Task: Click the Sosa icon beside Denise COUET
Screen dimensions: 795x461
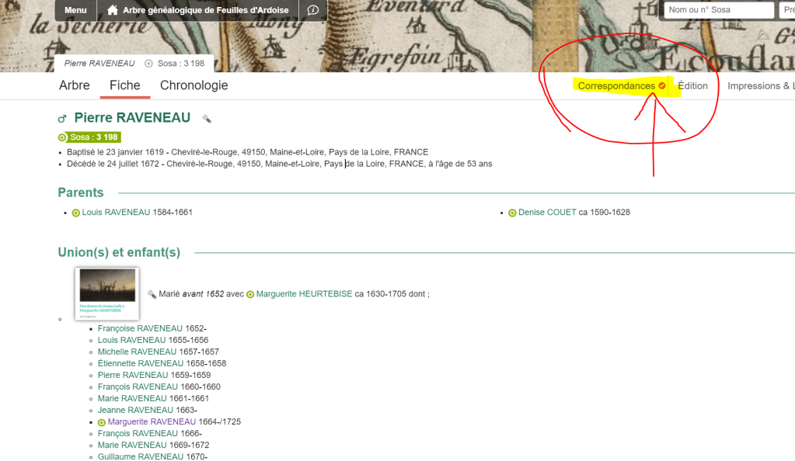Action: 512,213
